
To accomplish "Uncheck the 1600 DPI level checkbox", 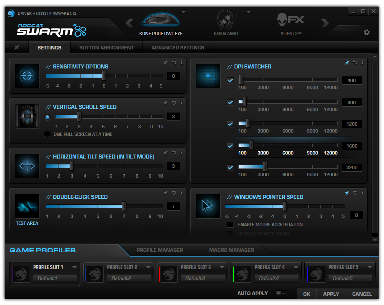I will click(230, 146).
